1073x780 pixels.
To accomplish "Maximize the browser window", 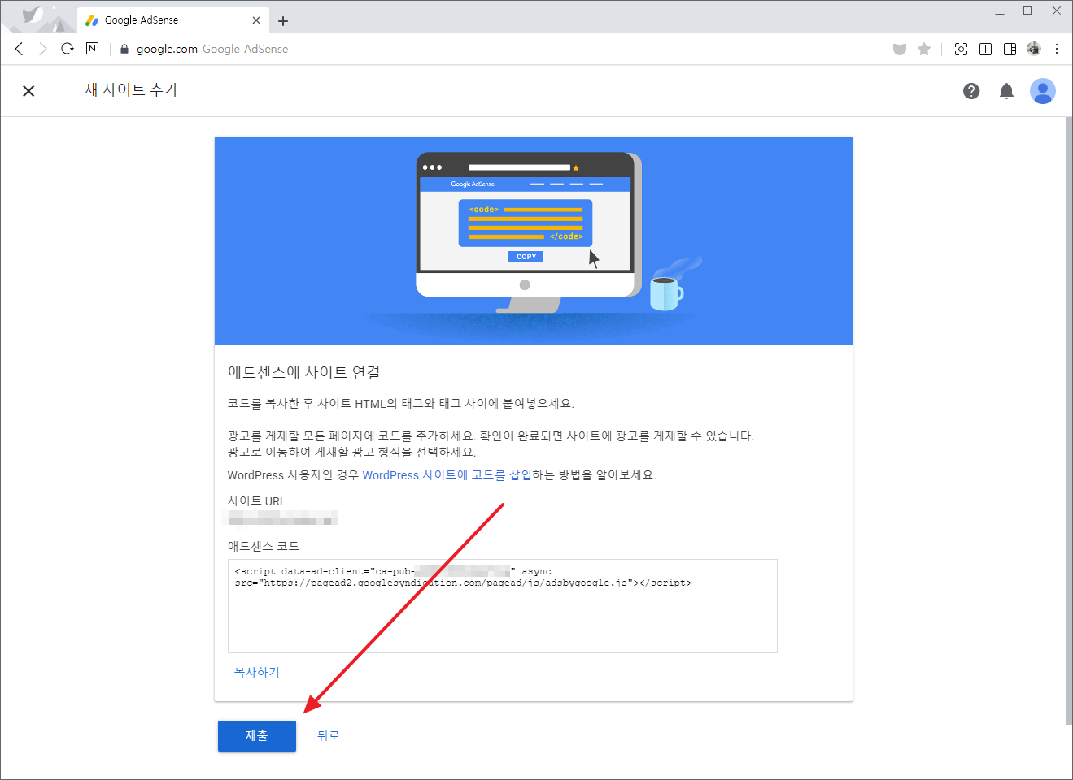I will point(1027,11).
